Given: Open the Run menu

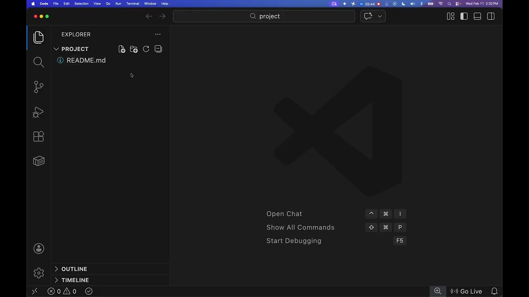Looking at the screenshot, I should 118,4.
